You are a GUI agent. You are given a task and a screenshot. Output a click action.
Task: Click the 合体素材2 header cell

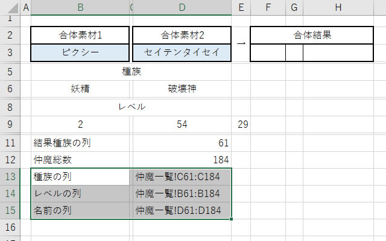tap(182, 35)
